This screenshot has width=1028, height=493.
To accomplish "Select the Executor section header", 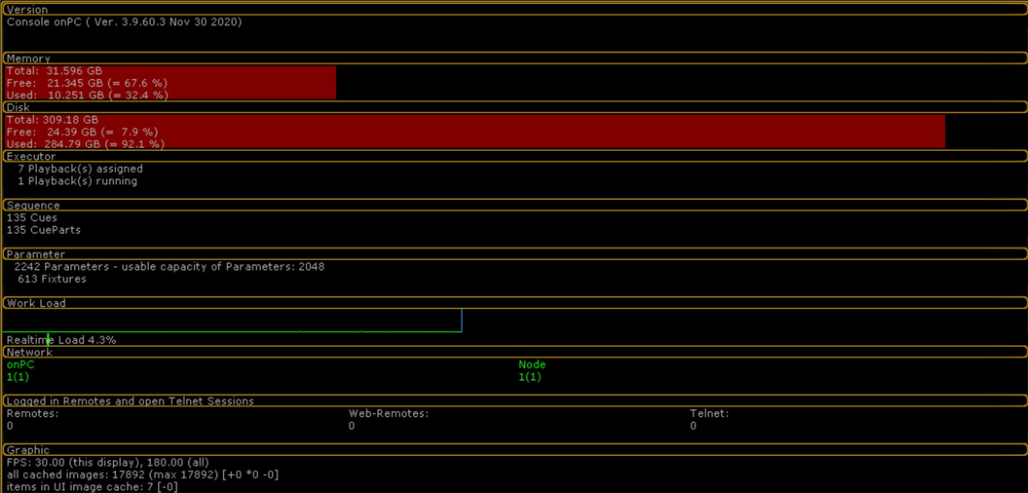I will 31,156.
